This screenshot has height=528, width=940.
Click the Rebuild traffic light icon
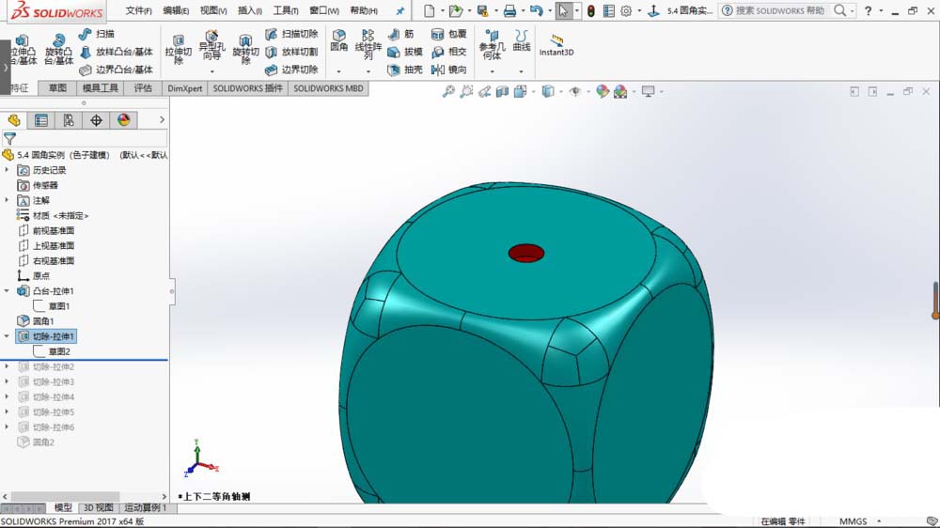tap(591, 10)
